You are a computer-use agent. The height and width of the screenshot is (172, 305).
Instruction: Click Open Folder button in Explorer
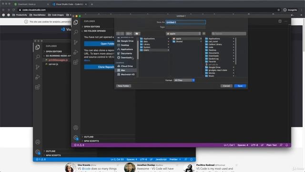[x=100, y=43]
